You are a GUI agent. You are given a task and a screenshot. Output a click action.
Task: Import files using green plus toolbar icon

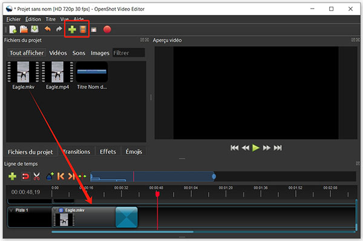coord(72,30)
